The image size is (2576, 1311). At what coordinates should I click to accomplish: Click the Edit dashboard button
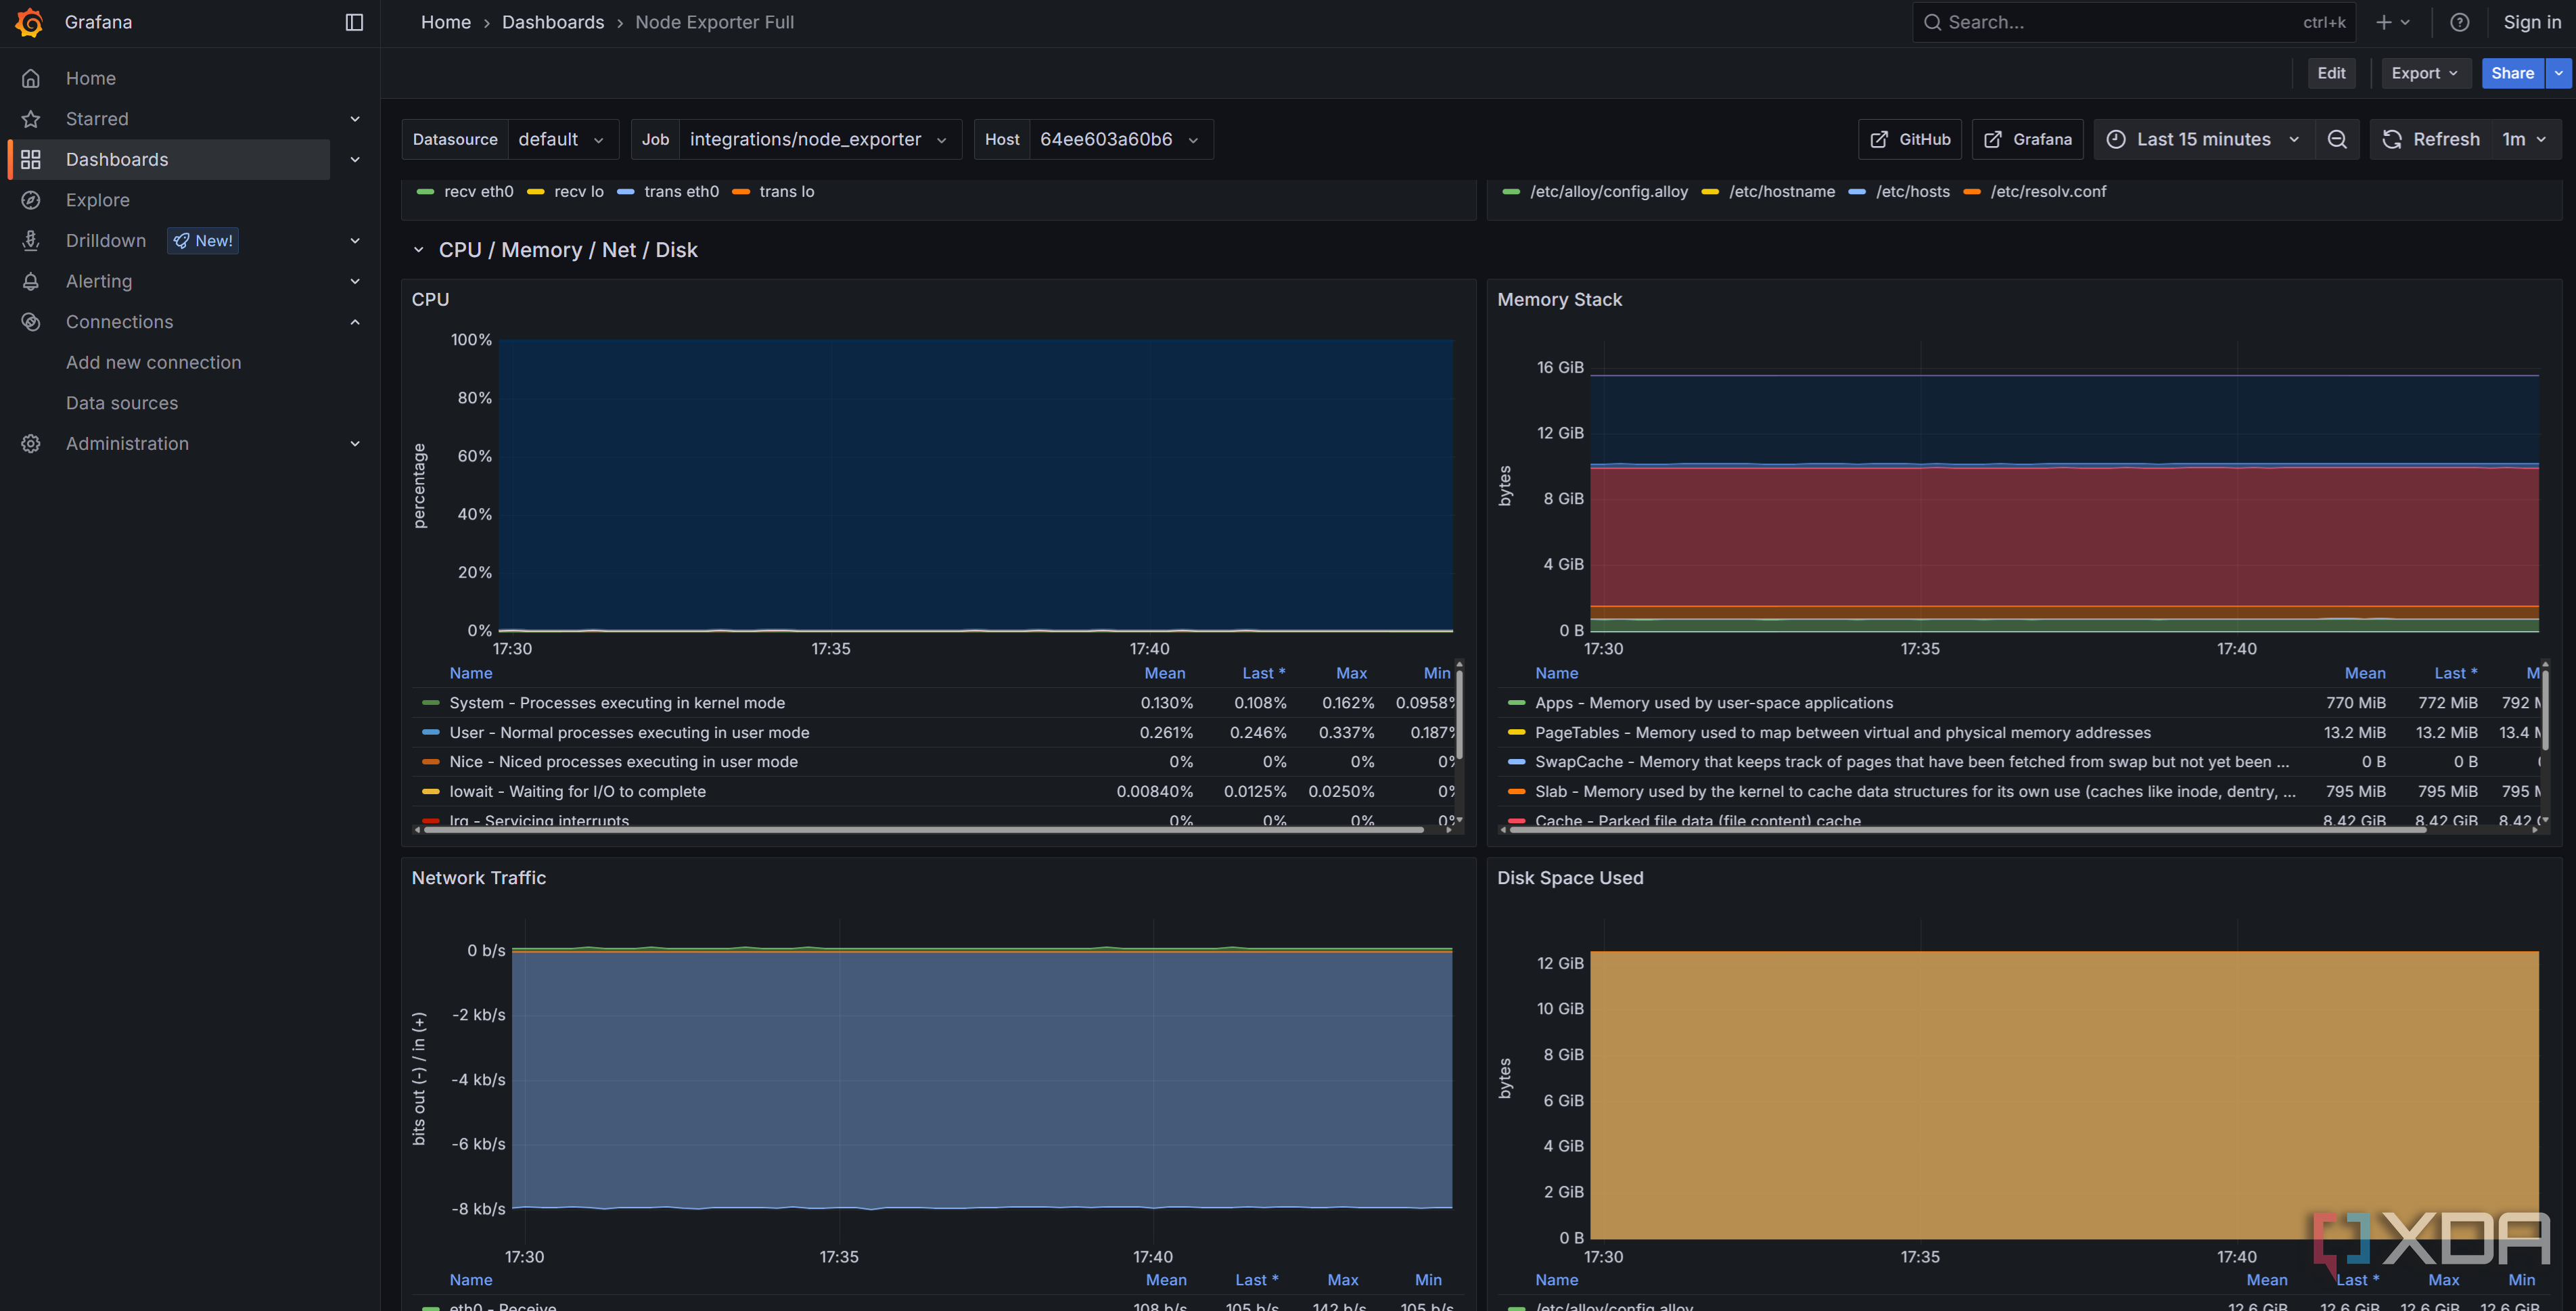[2331, 73]
